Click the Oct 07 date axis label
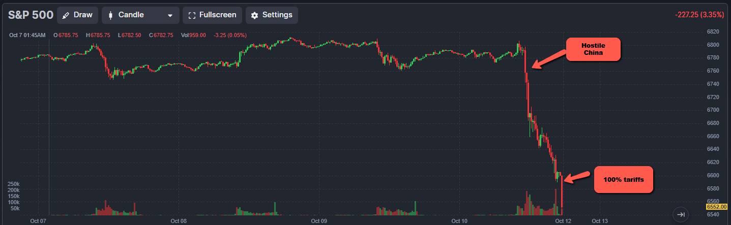This screenshot has height=225, width=731. (x=38, y=221)
